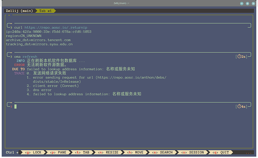
Task: Click the terminal cursor at the prompt
Action: click(15, 106)
